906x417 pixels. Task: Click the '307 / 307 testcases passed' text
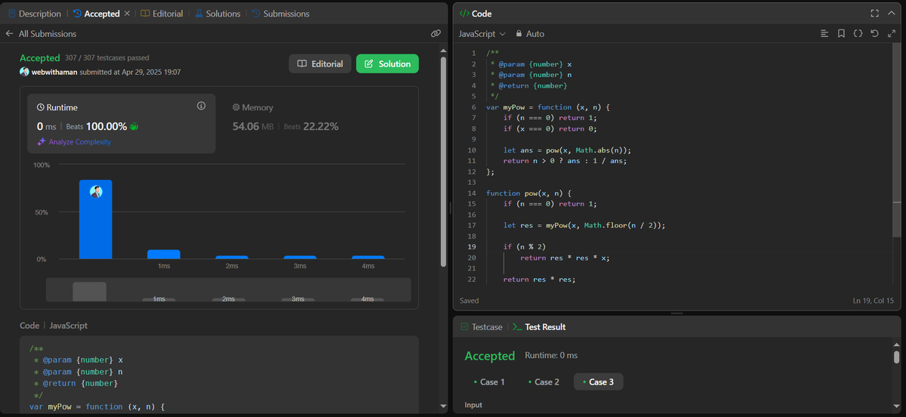pyautogui.click(x=106, y=58)
